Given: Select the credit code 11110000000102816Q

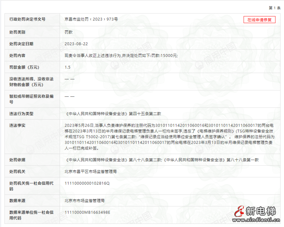Looking at the screenshot, I should point(87,183).
